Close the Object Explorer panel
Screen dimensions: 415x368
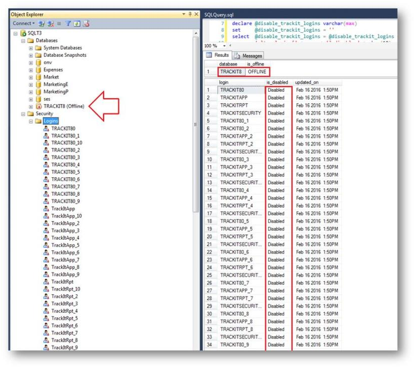point(196,14)
